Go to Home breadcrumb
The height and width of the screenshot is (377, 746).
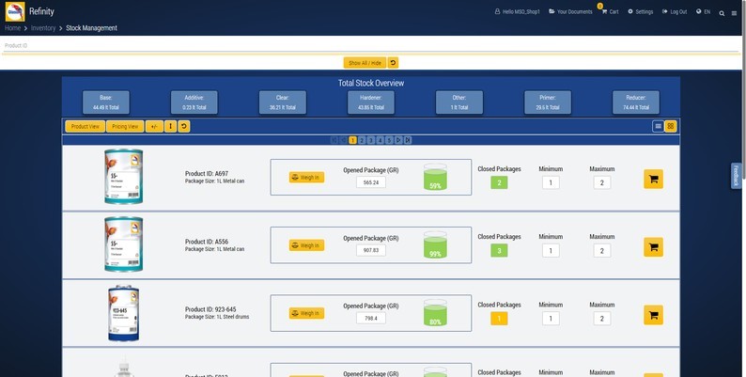pos(12,28)
